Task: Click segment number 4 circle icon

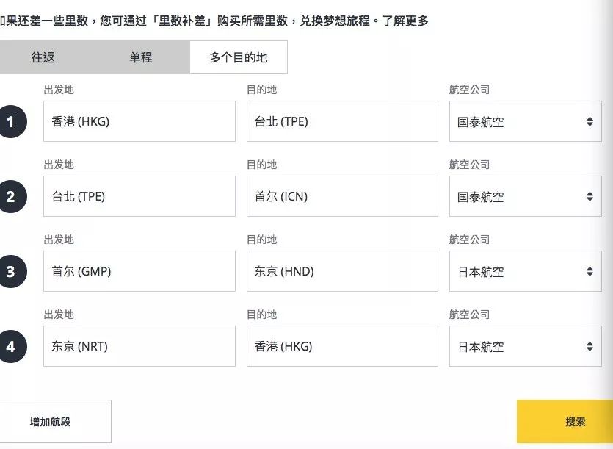Action: [11, 346]
